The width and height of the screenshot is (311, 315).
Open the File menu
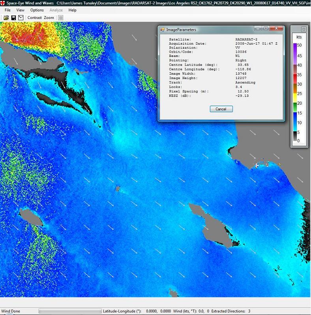pos(7,10)
